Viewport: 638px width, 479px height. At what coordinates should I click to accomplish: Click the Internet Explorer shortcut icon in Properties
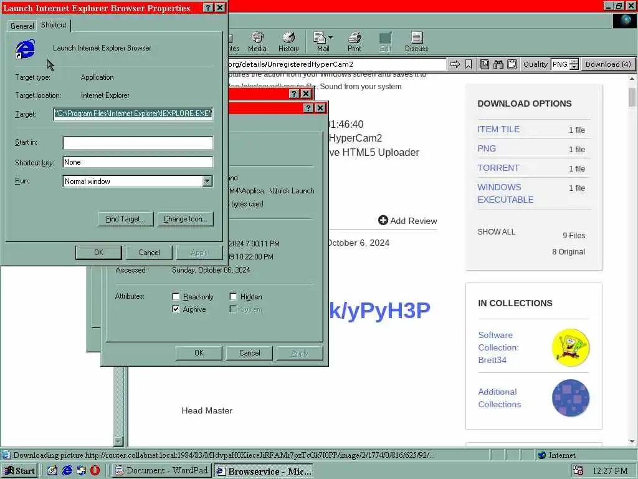(25, 49)
